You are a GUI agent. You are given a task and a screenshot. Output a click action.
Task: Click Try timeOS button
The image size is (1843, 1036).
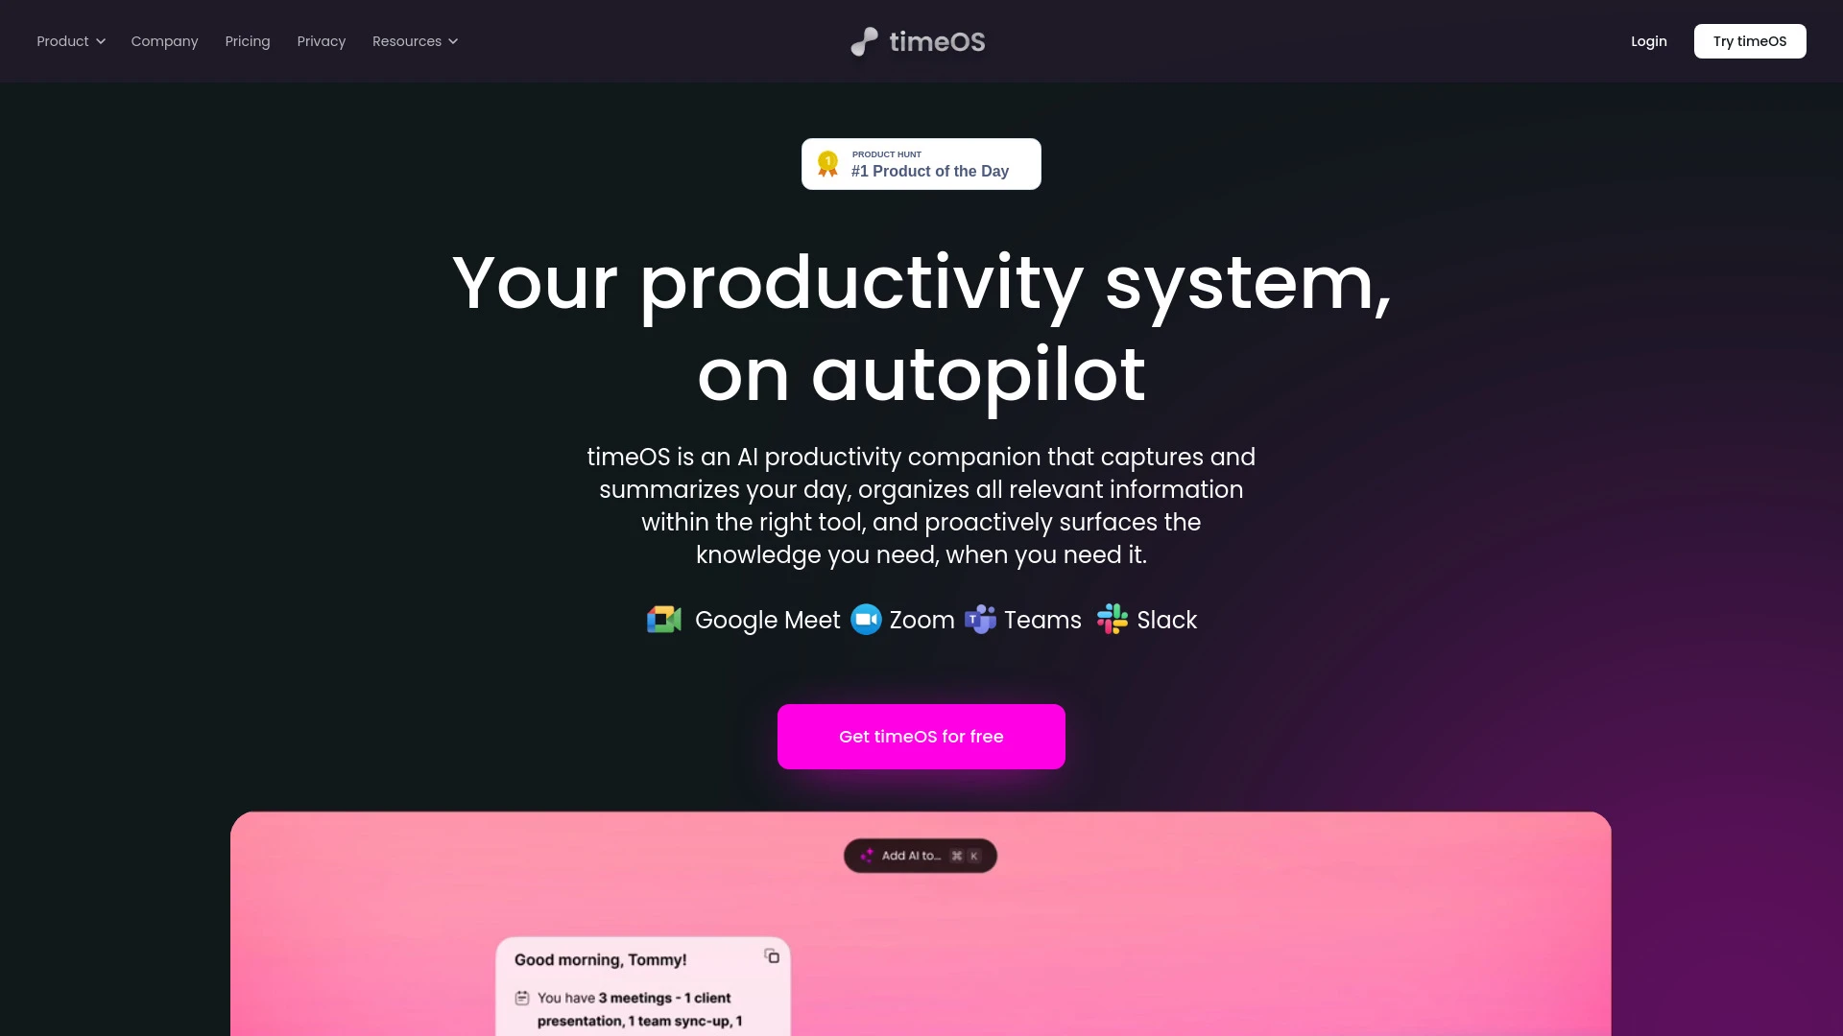pyautogui.click(x=1749, y=40)
